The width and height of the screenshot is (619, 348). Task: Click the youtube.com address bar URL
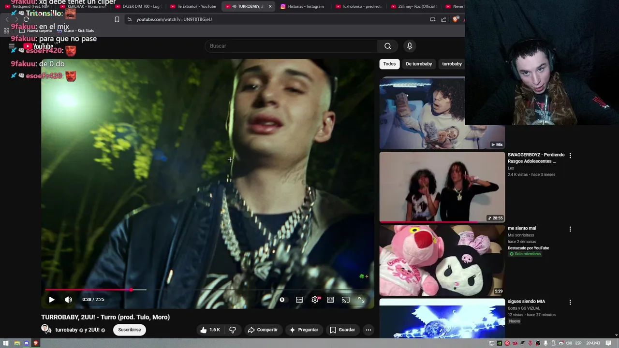coord(174,19)
